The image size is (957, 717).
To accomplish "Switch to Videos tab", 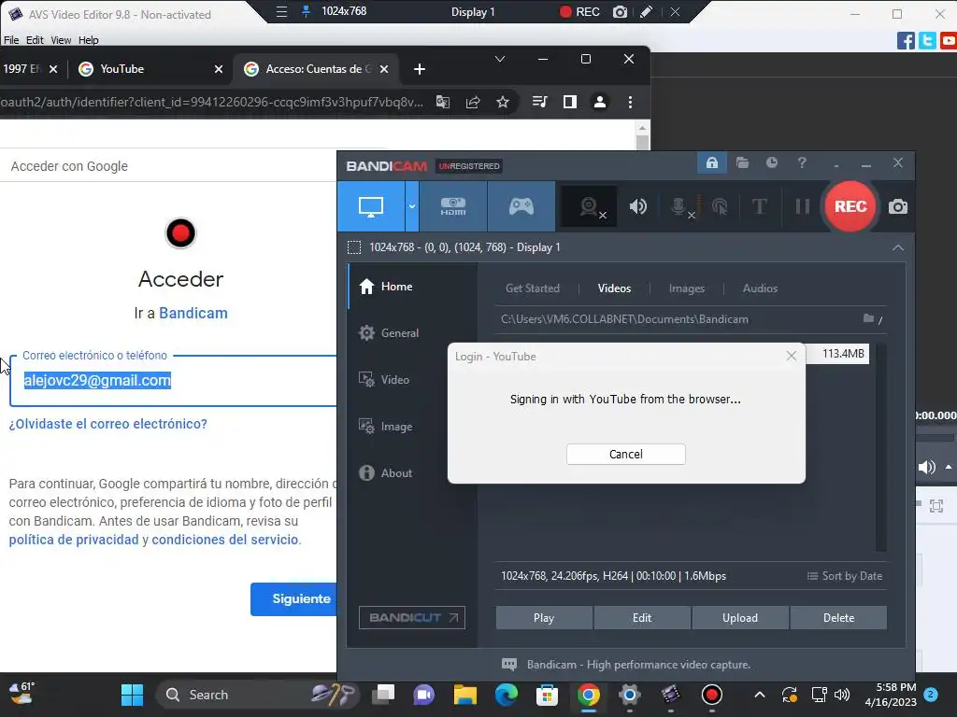I will point(614,288).
